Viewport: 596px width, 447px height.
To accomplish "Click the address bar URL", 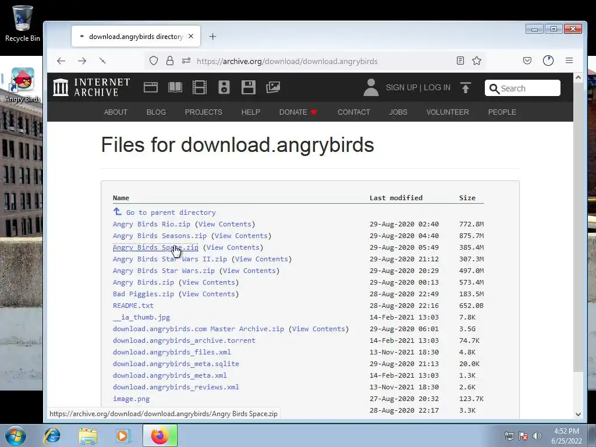I will 287,61.
